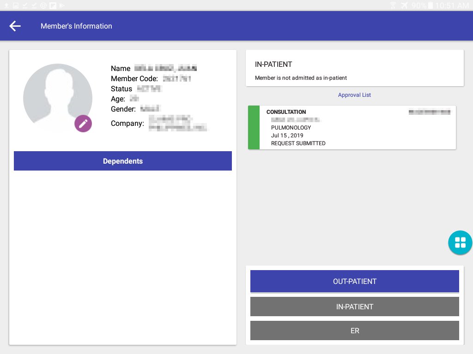Click the green status bar on consultation card

254,128
